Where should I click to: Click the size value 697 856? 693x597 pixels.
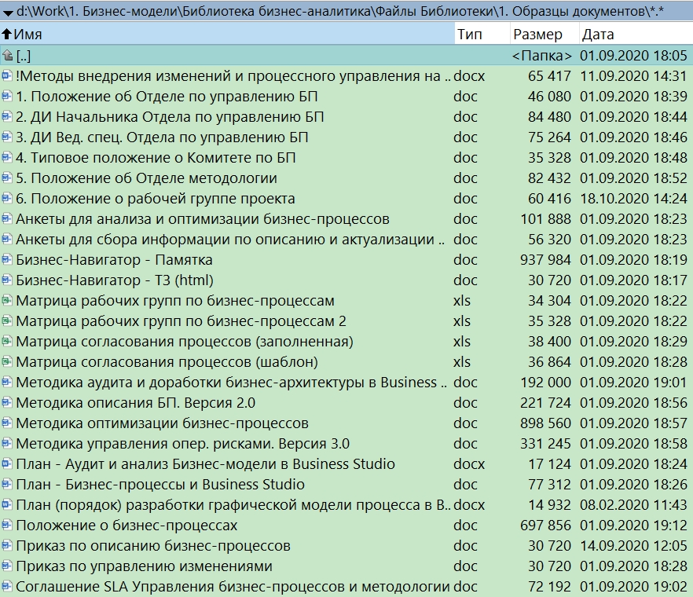[x=545, y=525]
